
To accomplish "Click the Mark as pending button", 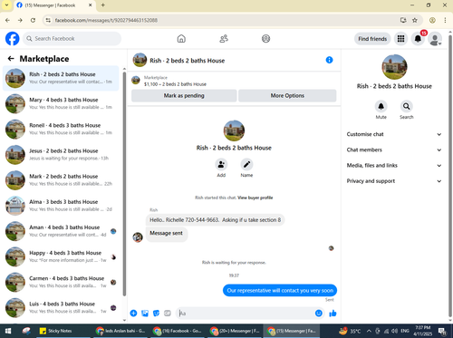I will tap(184, 95).
